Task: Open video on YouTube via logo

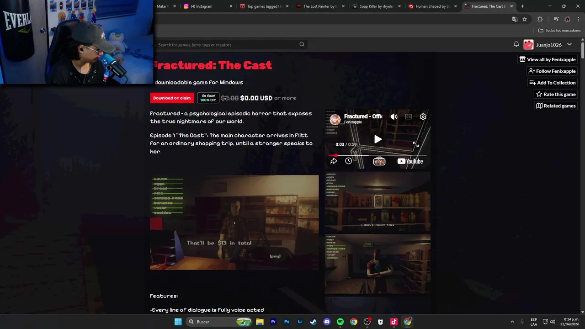Action: pos(410,161)
